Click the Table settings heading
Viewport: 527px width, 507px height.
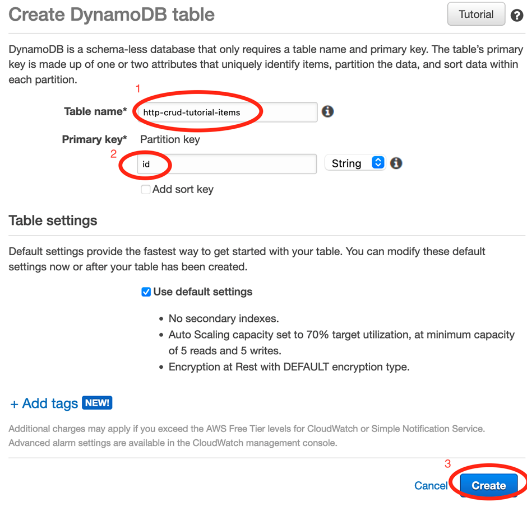[x=53, y=221]
